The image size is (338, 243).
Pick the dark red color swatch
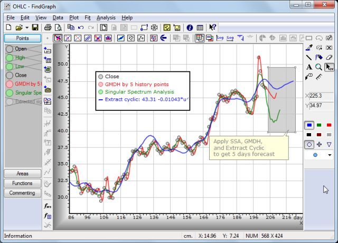pos(319,135)
